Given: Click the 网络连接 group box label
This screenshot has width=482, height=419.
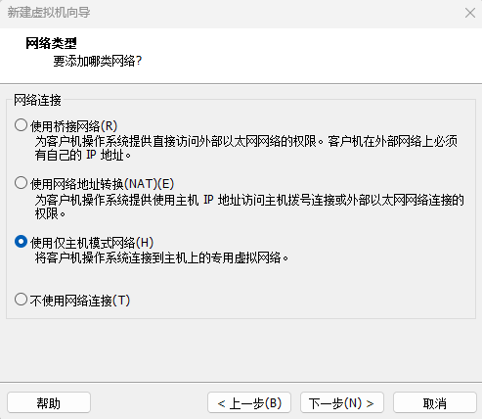Looking at the screenshot, I should [37, 100].
